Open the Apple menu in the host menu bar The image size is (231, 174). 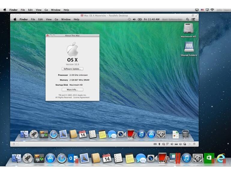tap(4, 10)
